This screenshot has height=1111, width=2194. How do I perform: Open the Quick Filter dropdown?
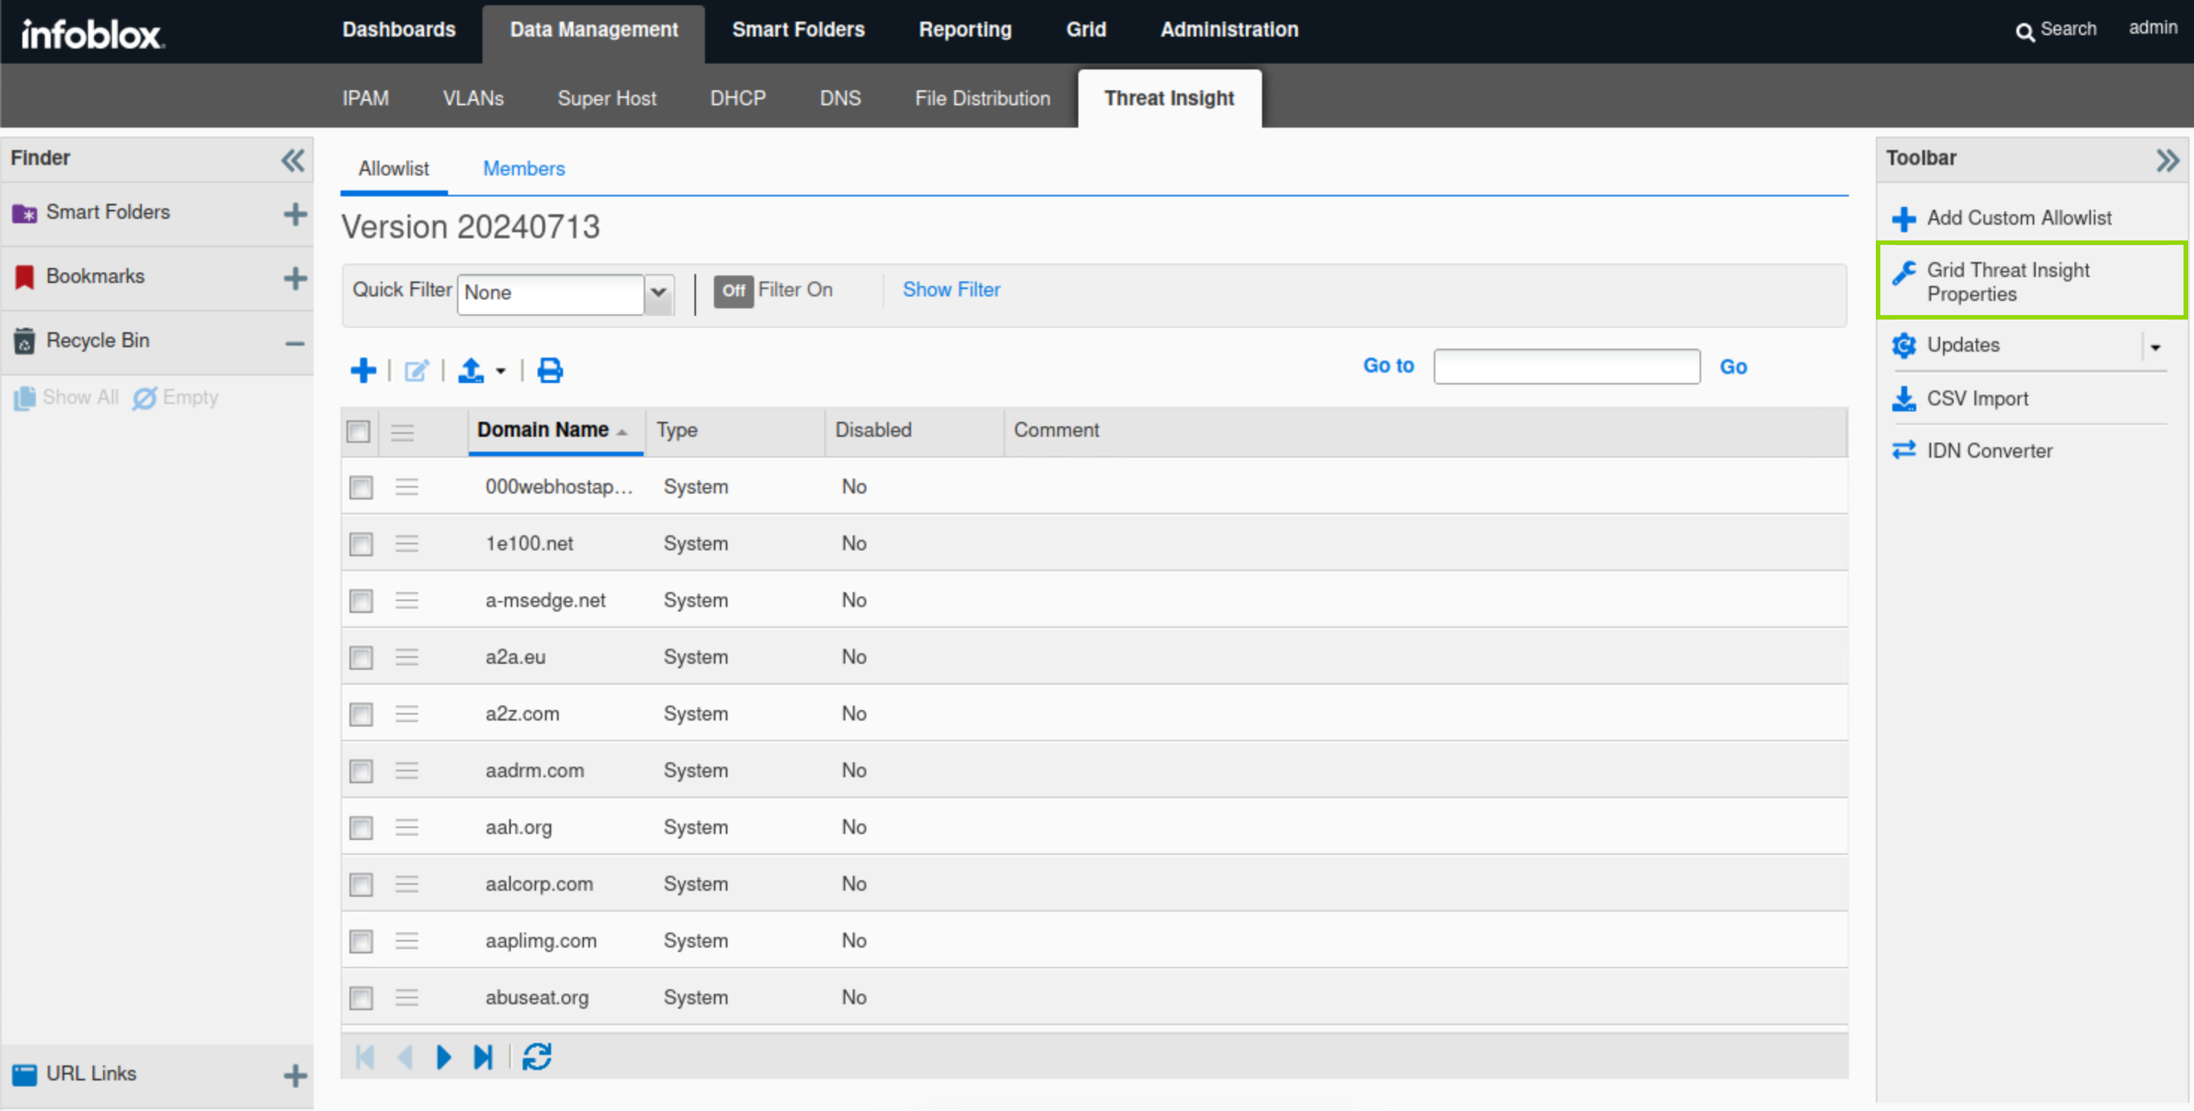coord(659,293)
